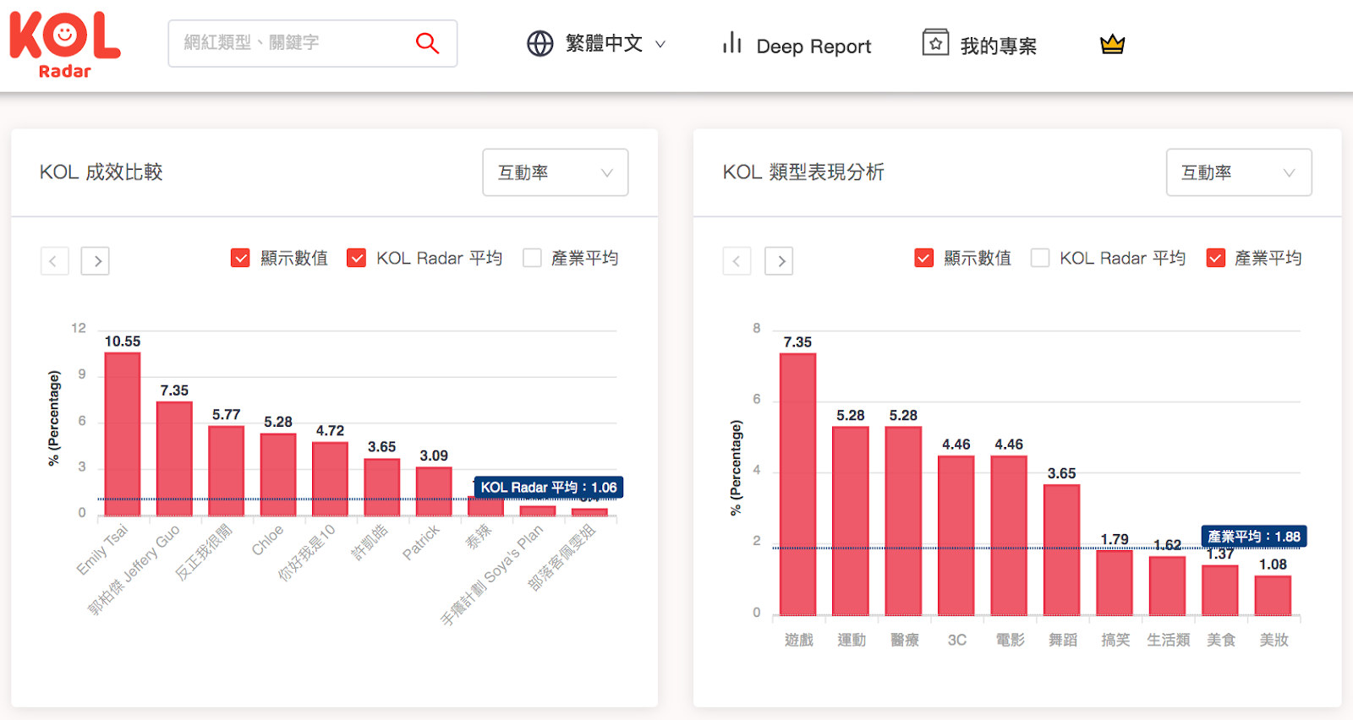Screen dimensions: 1353x720
Task: Click the 許凱皓 bar showing 3.65
Action: tap(382, 488)
